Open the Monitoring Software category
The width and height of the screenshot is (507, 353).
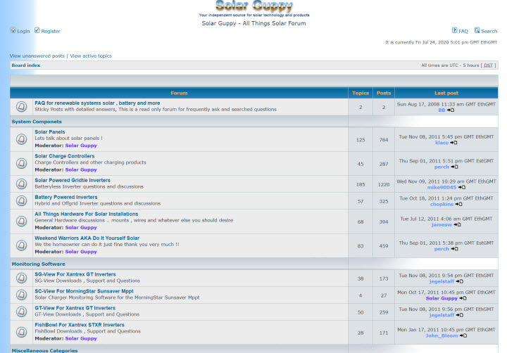click(39, 264)
